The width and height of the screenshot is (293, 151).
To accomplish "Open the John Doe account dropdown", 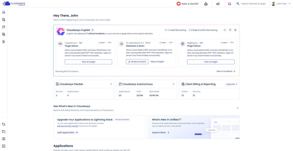I will [281, 4].
